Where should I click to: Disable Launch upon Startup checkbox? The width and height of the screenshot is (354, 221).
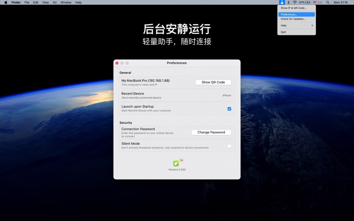[229, 109]
